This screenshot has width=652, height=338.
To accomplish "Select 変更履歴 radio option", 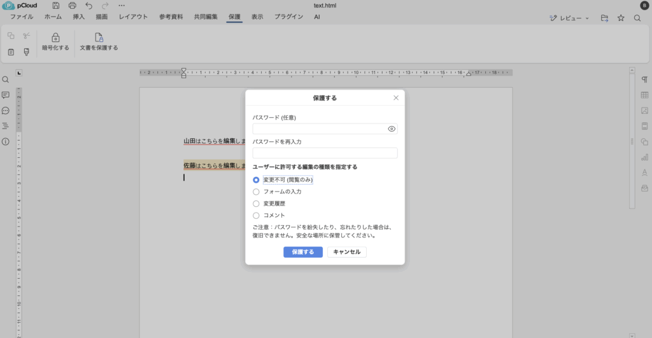I will click(x=256, y=204).
